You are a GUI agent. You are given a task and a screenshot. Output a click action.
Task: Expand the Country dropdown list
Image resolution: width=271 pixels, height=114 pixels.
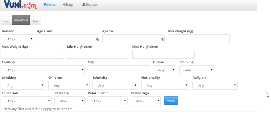43,70
